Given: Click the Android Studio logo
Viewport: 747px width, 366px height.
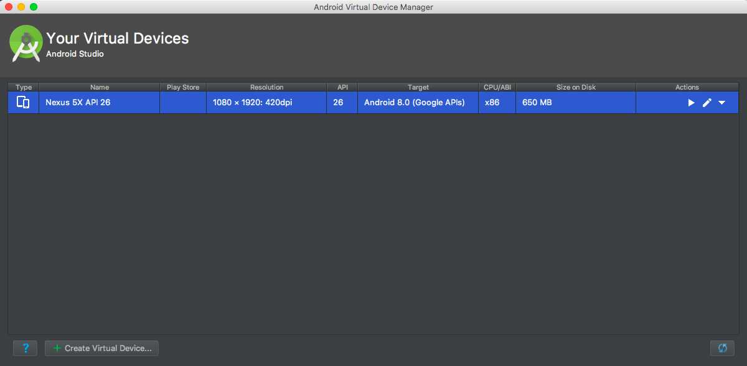Looking at the screenshot, I should coord(26,44).
